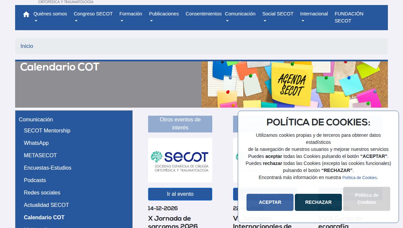The width and height of the screenshot is (403, 228).
Task: Click the Inicio breadcrumb link
Action: coord(27,46)
